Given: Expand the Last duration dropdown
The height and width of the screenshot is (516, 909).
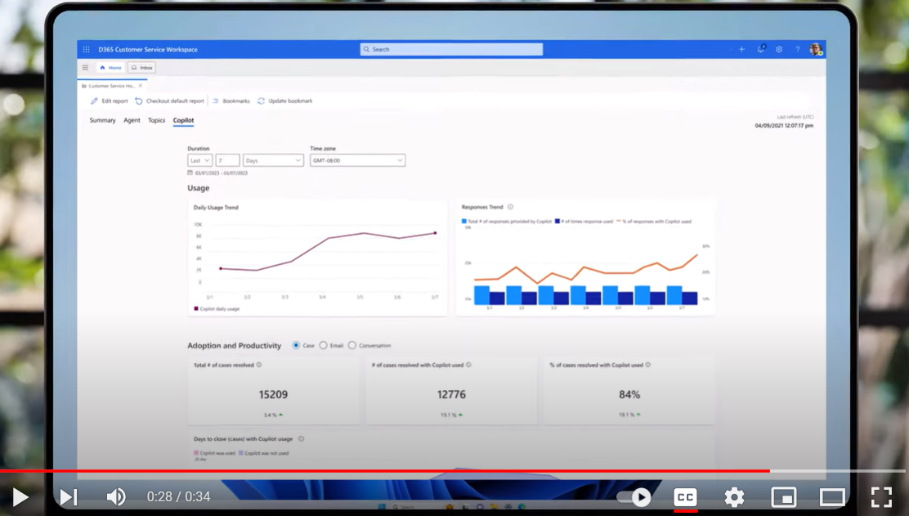Looking at the screenshot, I should (x=199, y=160).
